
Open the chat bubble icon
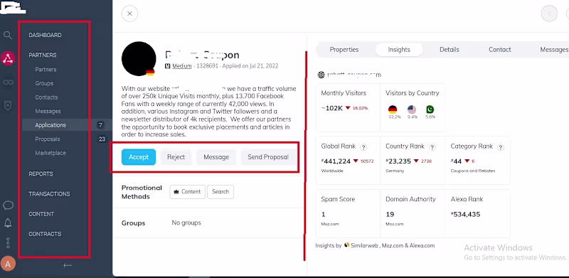(x=8, y=205)
